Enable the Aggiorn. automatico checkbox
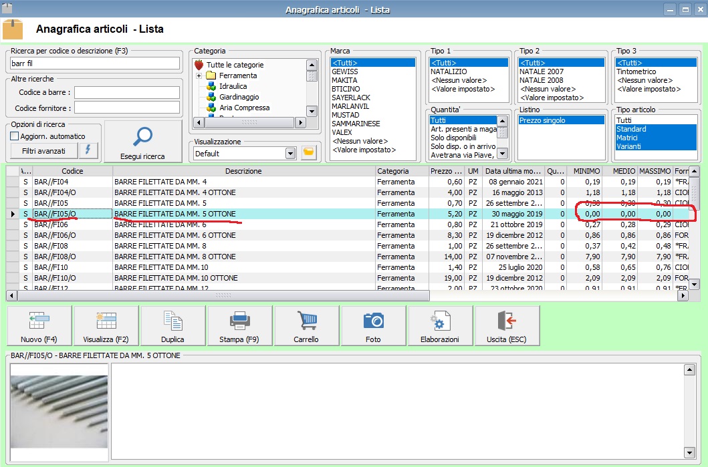Viewport: 708px width, 467px height. tap(15, 136)
